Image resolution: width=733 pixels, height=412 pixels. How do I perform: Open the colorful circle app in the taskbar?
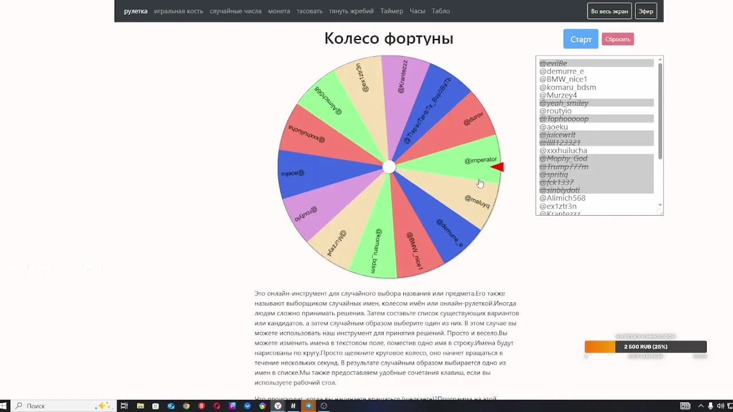262,406
